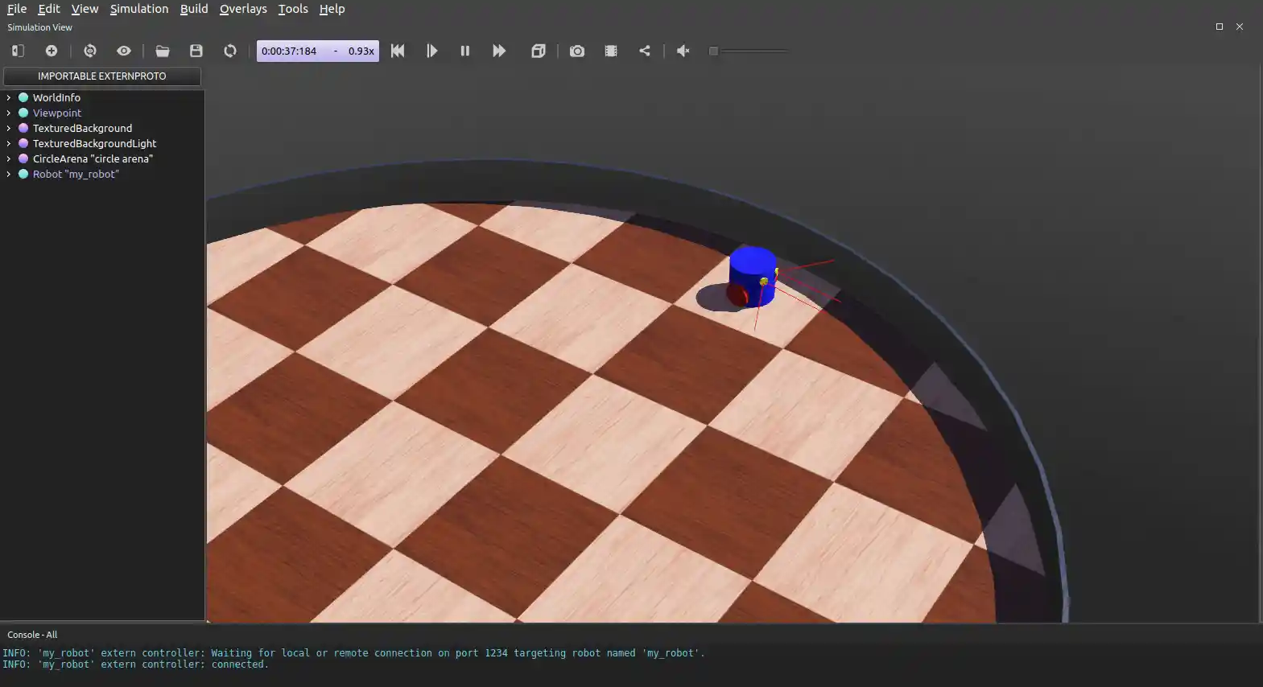Screen dimensions: 1263x687
Task: Expand the CircleArena node
Action: coord(9,158)
